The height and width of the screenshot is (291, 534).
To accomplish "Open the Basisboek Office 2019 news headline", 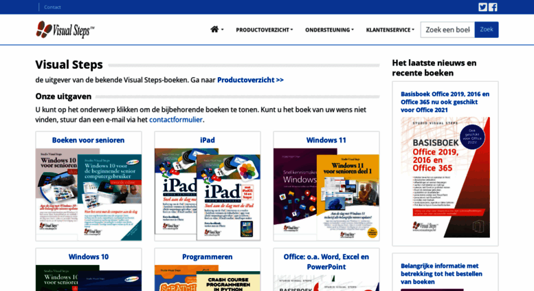I will (x=445, y=102).
